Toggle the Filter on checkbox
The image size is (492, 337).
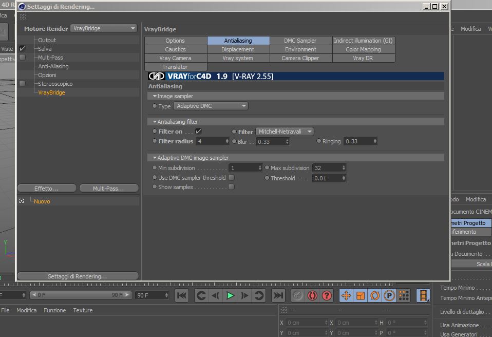(198, 131)
